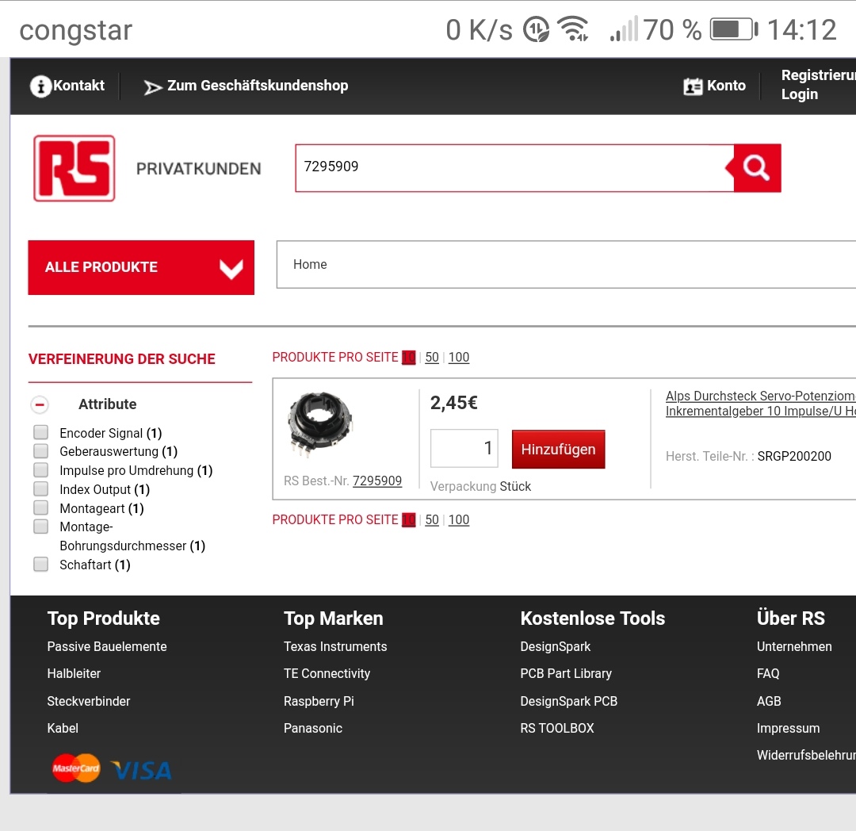The width and height of the screenshot is (856, 831).
Task: Open the encoder product thumbnail
Action: coord(320,426)
